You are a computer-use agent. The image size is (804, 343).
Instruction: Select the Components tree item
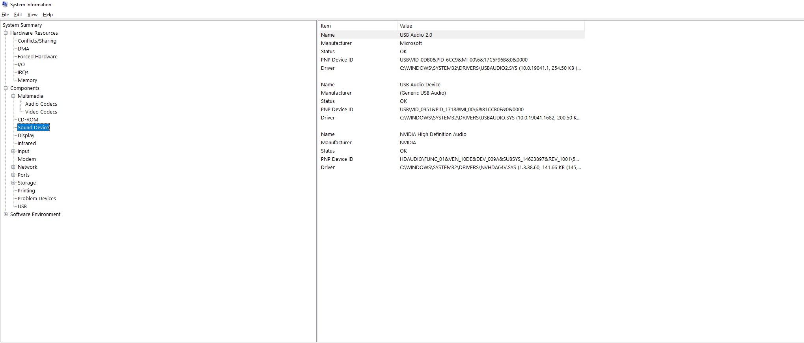[25, 88]
